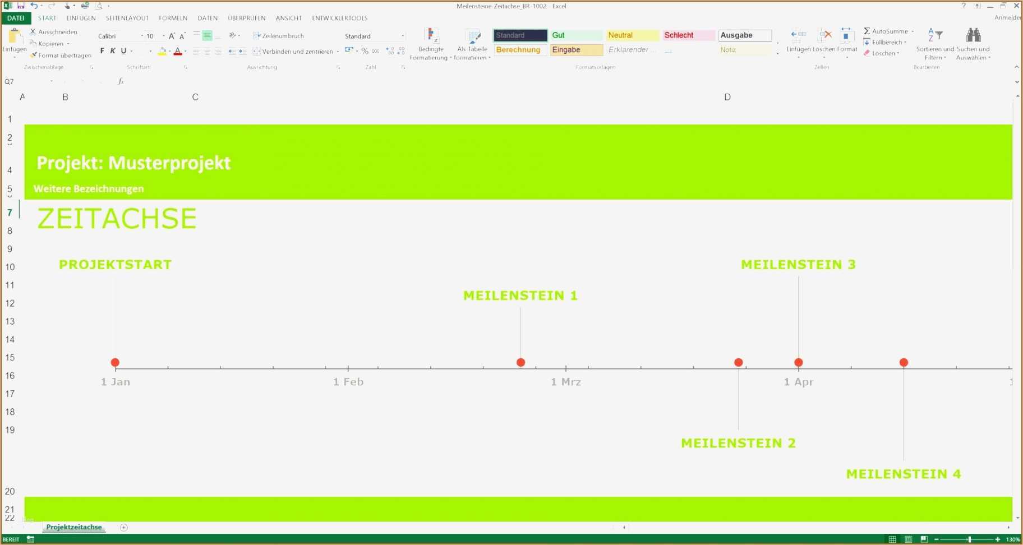The image size is (1023, 545).
Task: Open Sortieren und Filtern
Action: click(935, 44)
